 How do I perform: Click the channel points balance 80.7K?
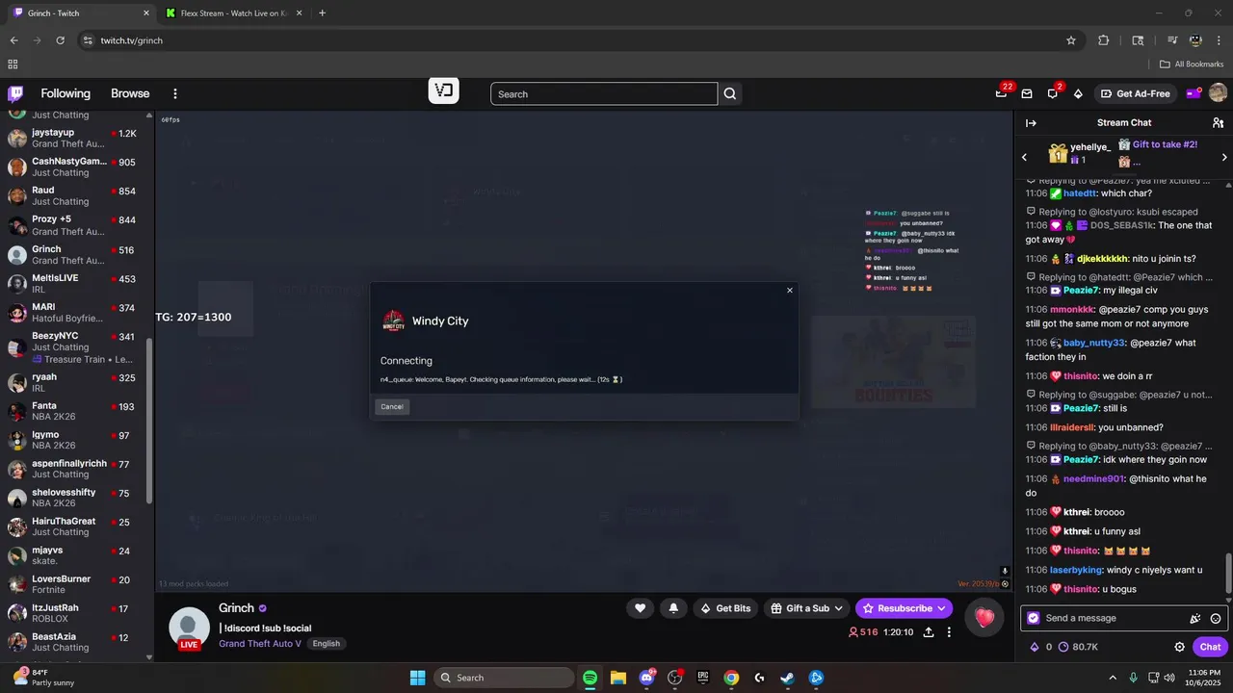point(1078,647)
